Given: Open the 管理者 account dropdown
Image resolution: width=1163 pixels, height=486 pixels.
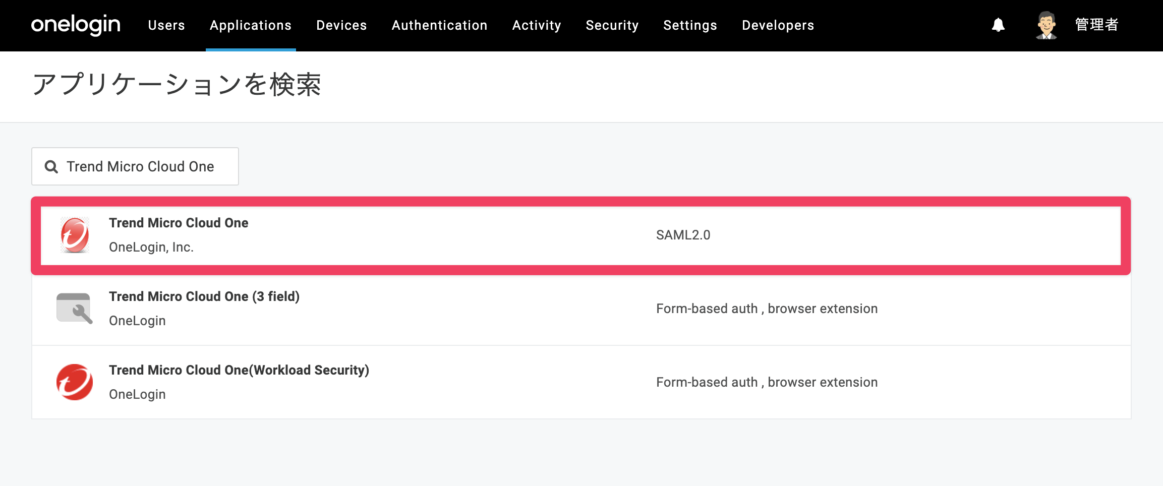Looking at the screenshot, I should (x=1096, y=25).
